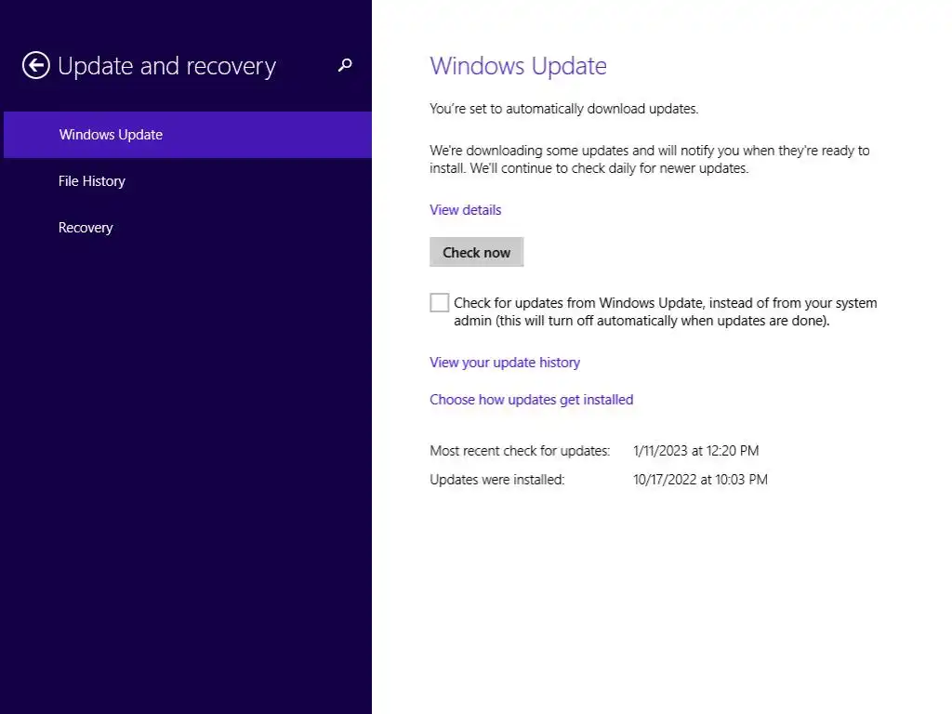The height and width of the screenshot is (714, 952).
Task: Click the Updates were installed label
Action: pos(497,480)
